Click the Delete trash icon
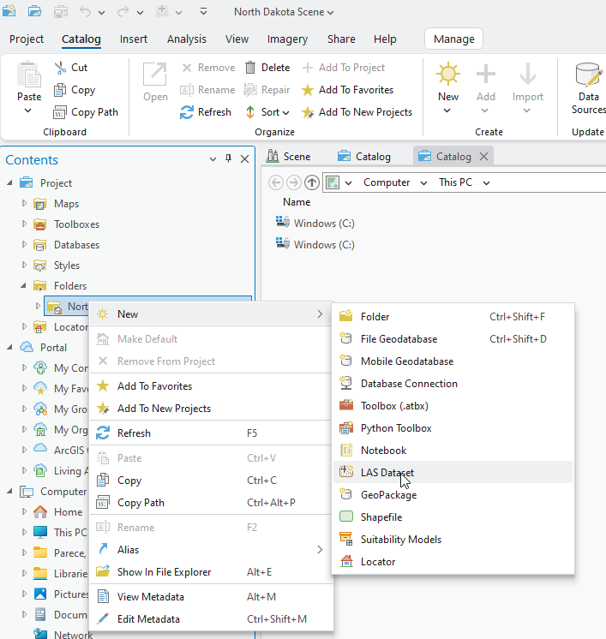Screen dimensions: 606x639 pyautogui.click(x=250, y=68)
